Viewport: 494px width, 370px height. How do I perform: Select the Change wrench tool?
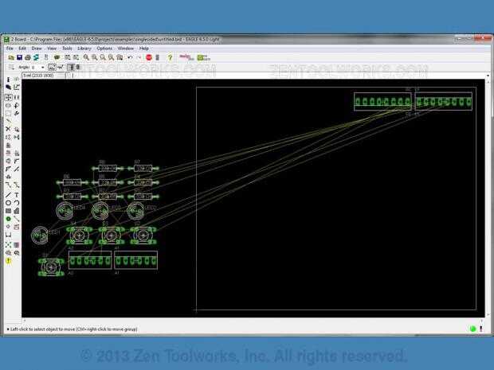point(17,113)
